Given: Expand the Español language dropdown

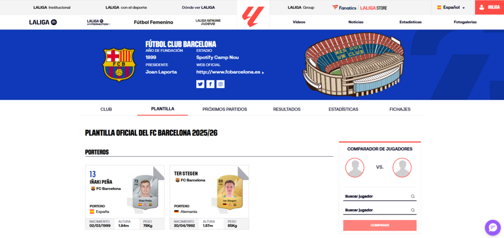Looking at the screenshot, I should point(452,8).
